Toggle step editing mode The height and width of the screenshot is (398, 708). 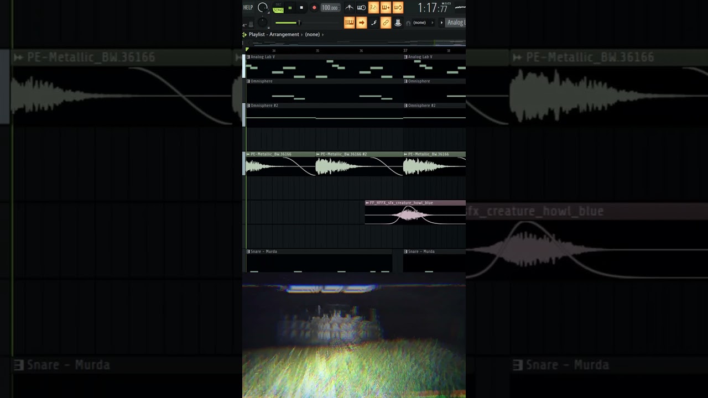pos(373,23)
